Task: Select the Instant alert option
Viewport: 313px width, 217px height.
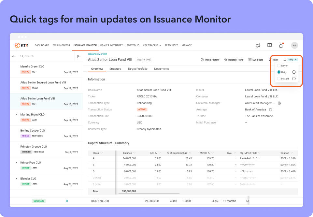Action: (279, 79)
